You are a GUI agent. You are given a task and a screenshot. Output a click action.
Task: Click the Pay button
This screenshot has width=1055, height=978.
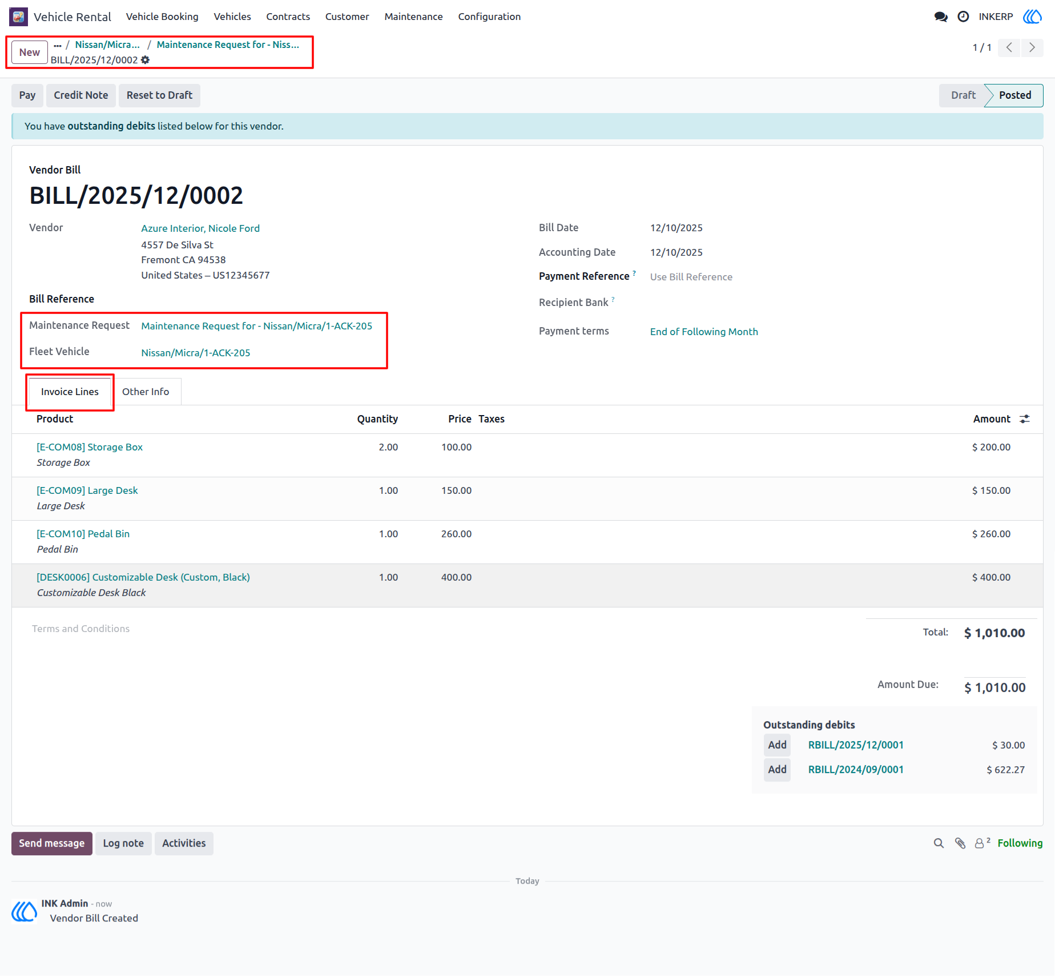click(27, 95)
